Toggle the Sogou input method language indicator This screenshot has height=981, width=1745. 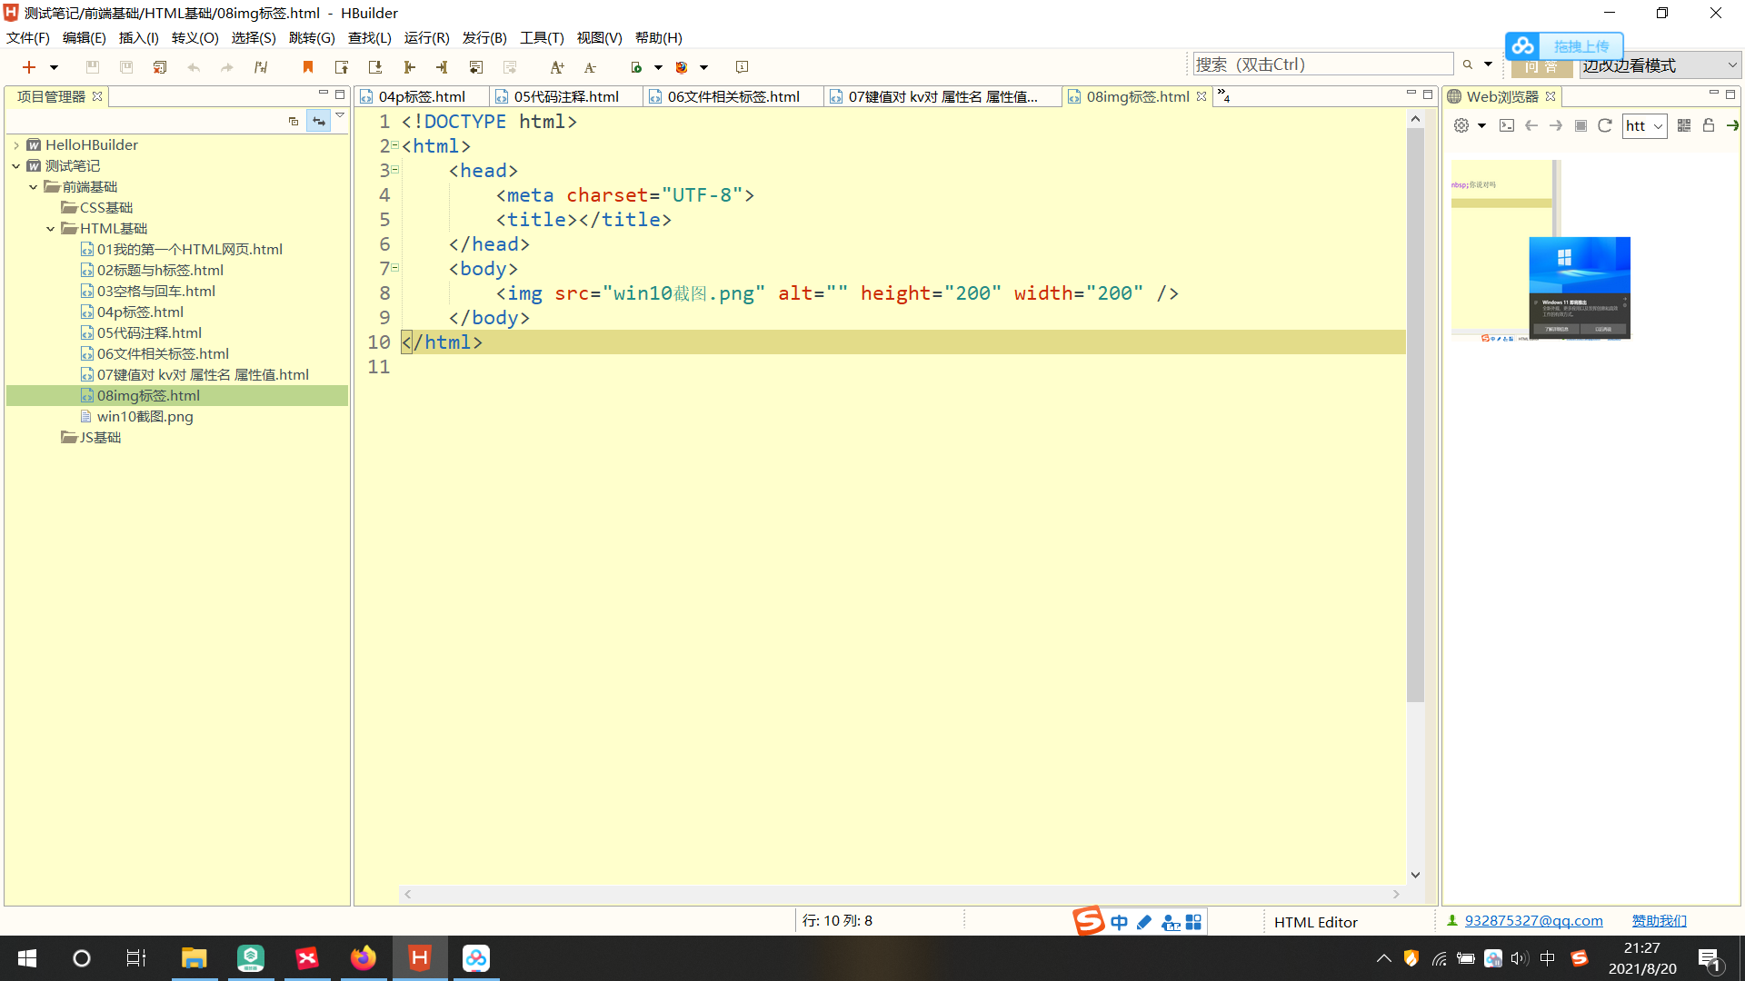[1119, 921]
